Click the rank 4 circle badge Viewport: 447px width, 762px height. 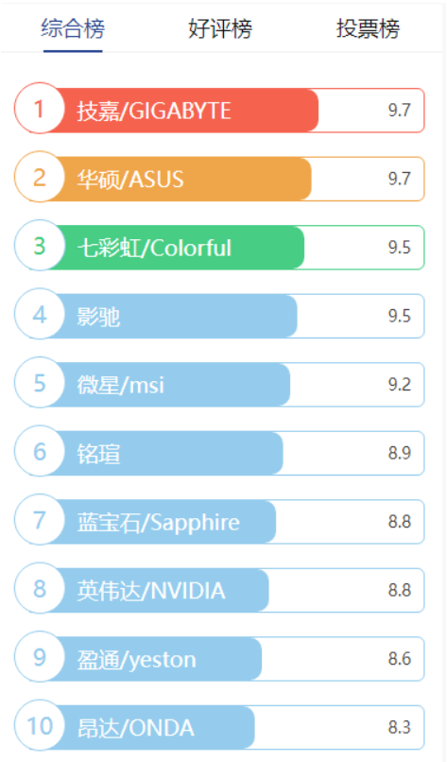(x=40, y=314)
